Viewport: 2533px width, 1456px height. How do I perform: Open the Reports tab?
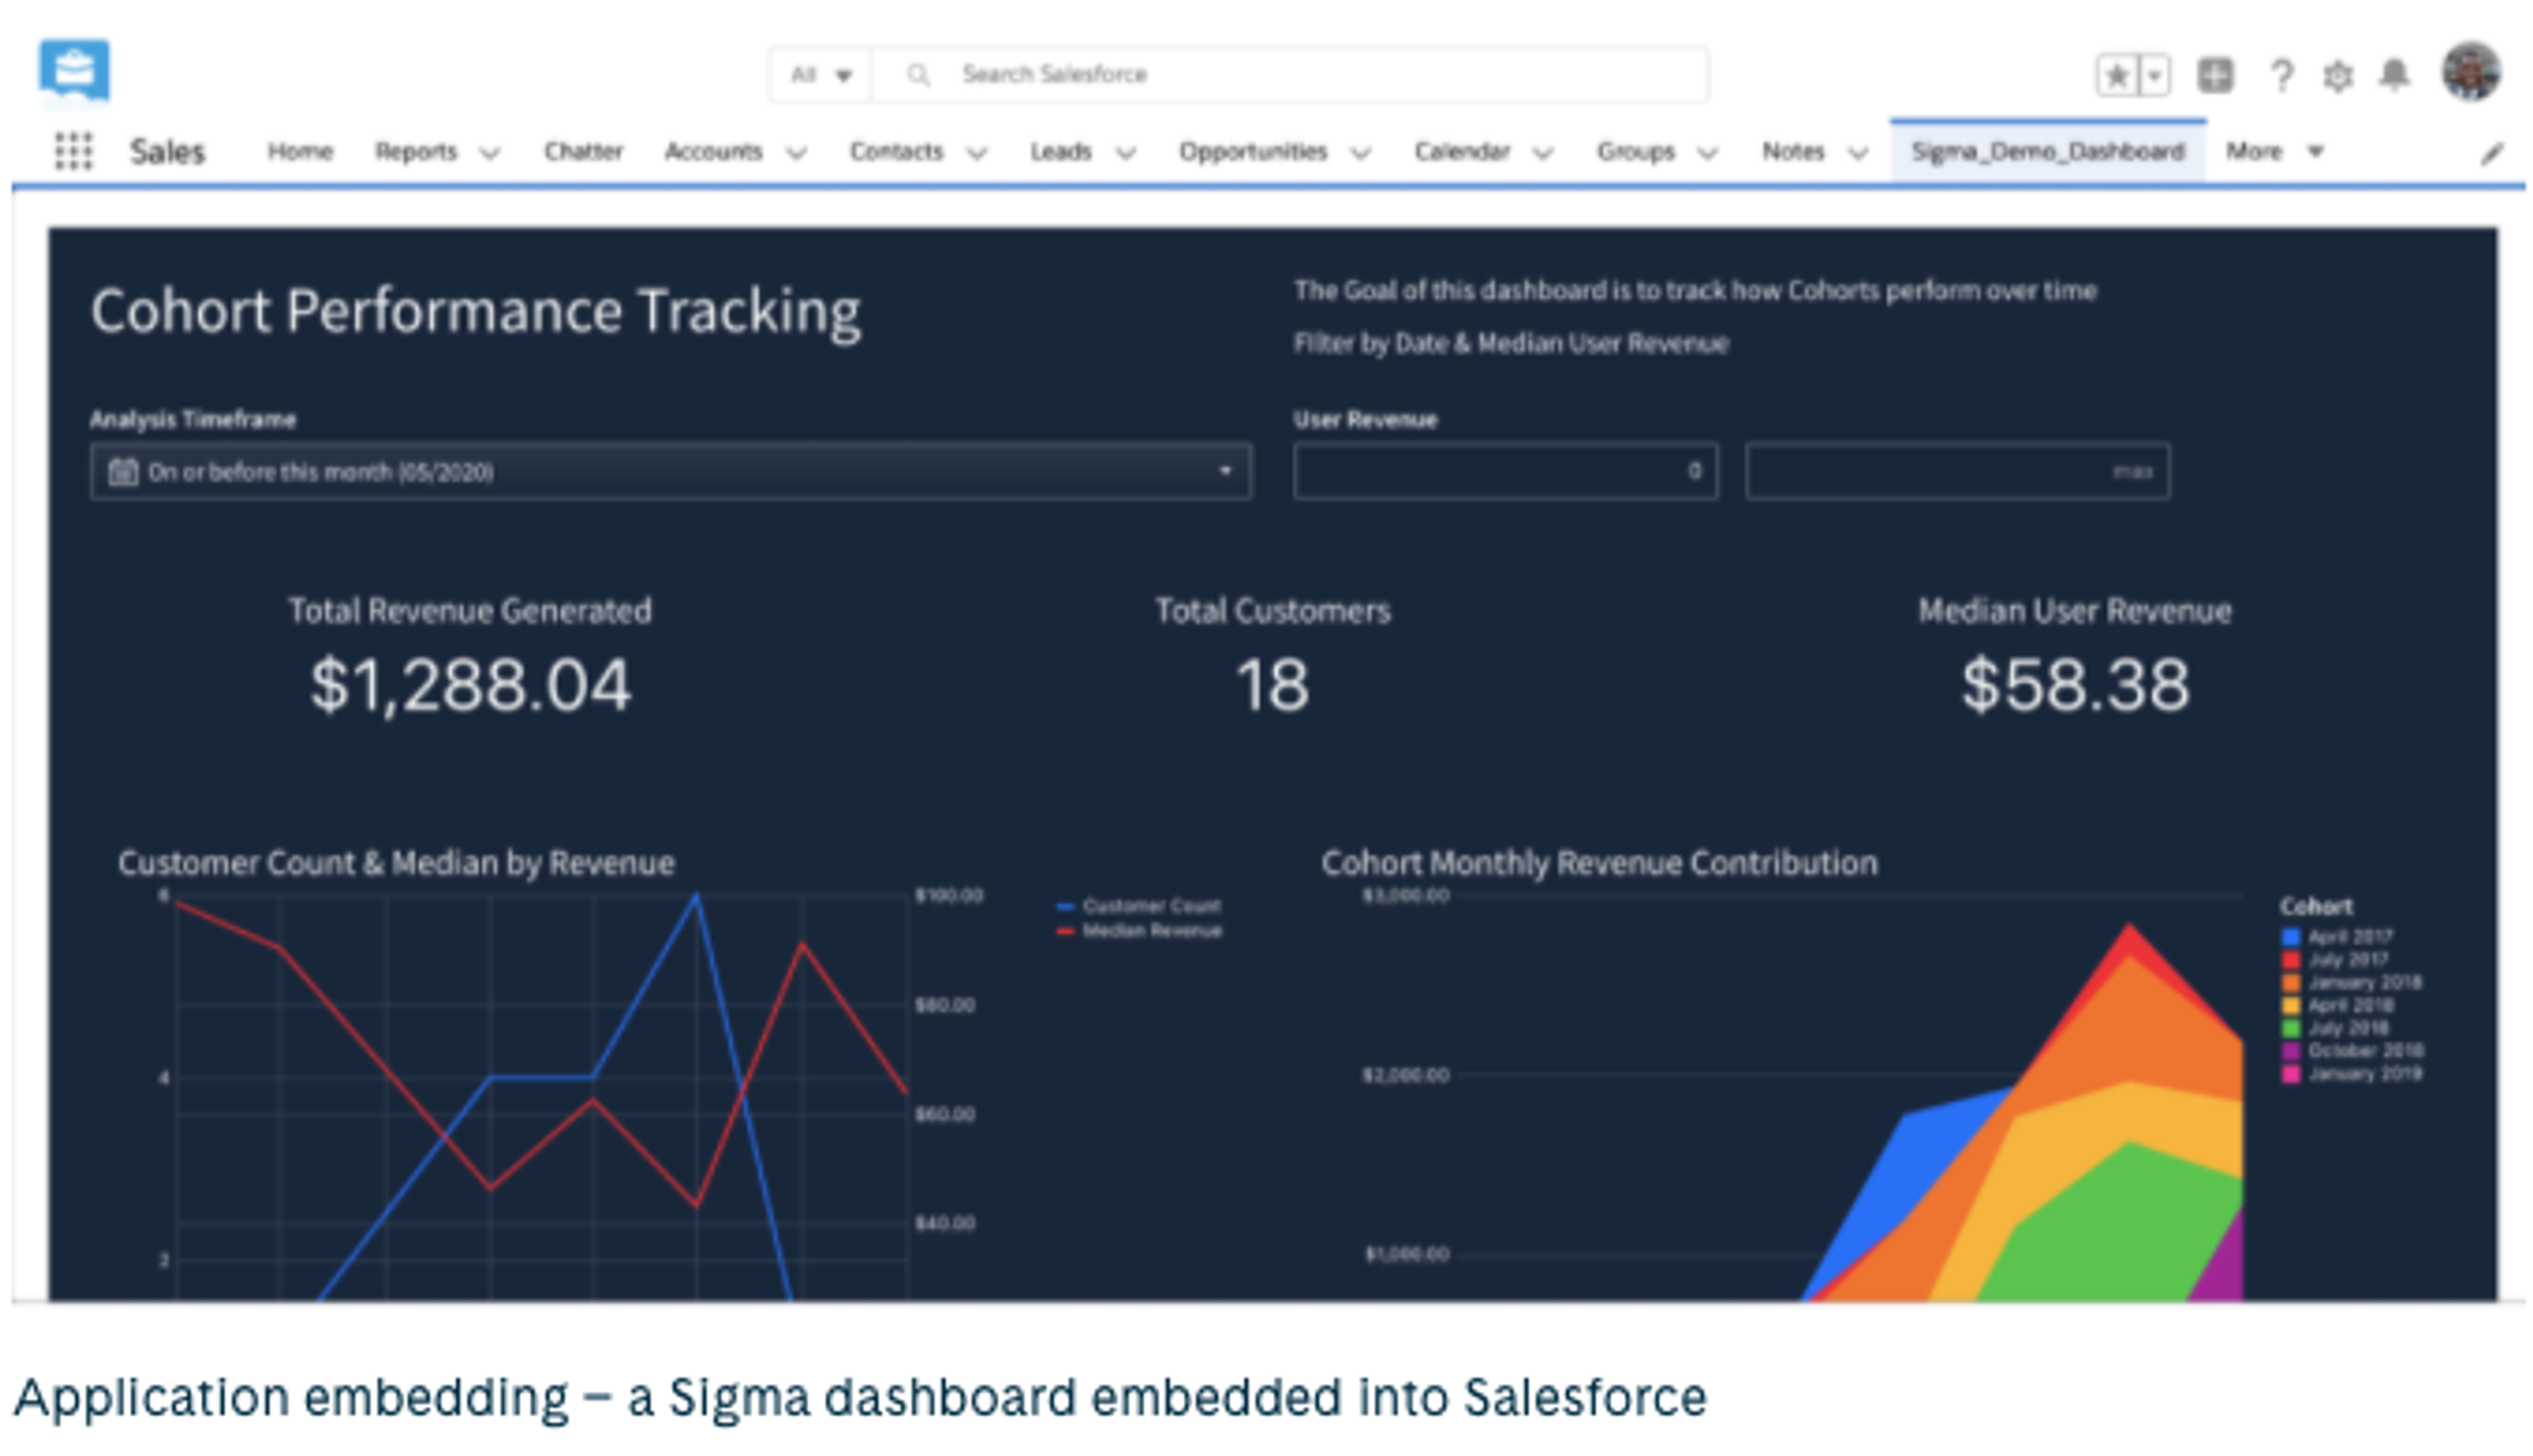point(416,151)
